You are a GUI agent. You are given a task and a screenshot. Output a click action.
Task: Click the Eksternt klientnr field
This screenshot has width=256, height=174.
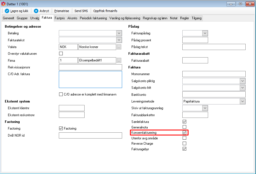pos(72,108)
